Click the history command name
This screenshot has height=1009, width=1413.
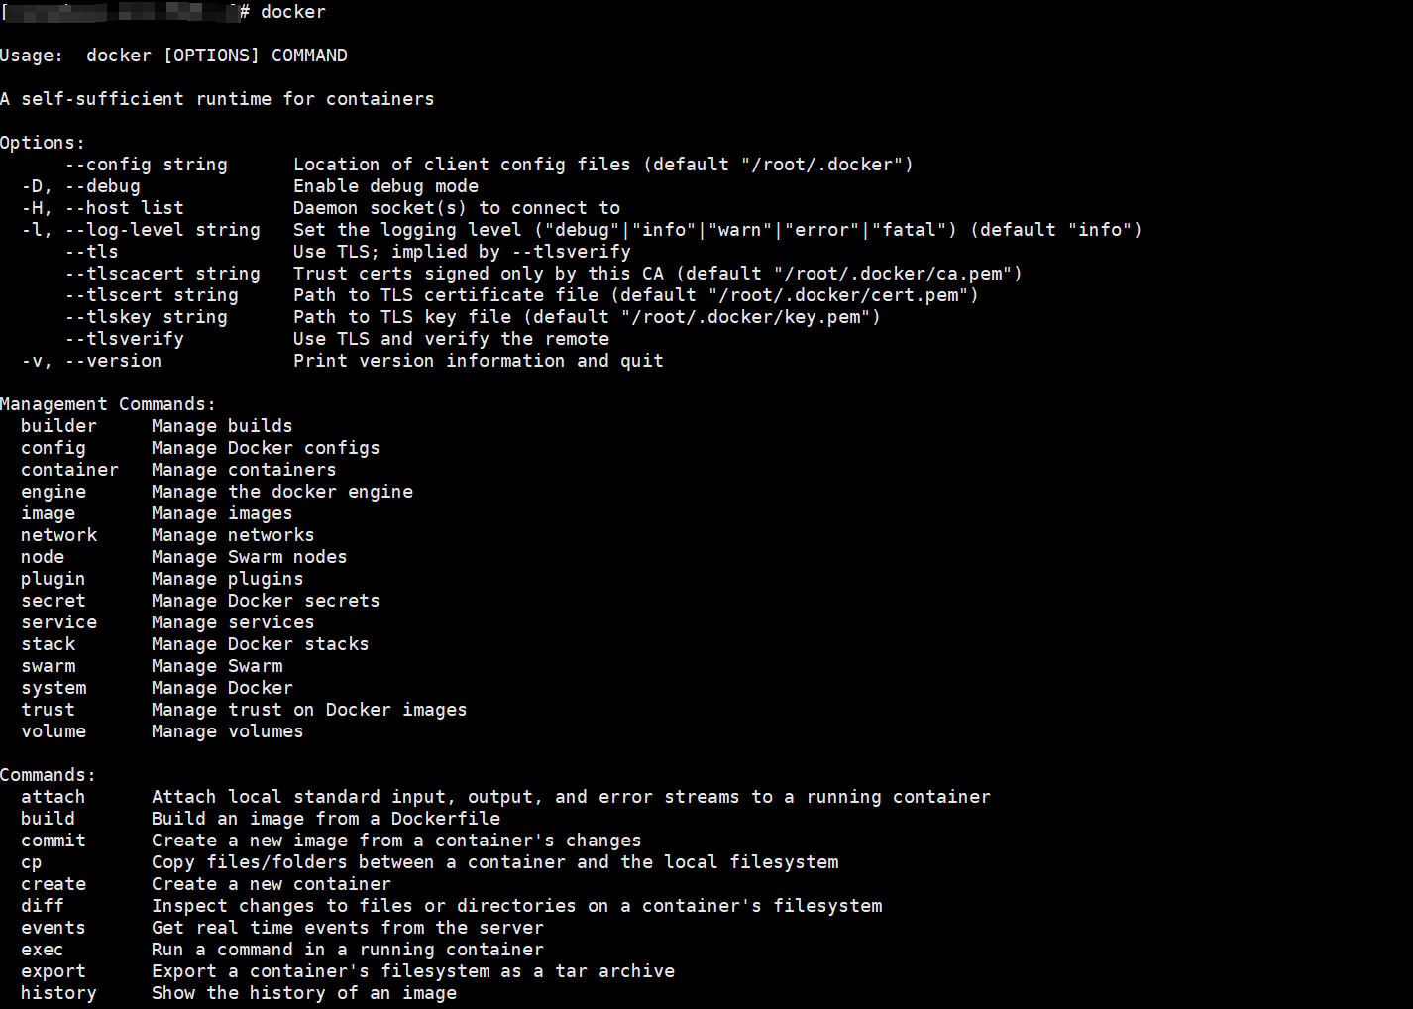pos(59,993)
